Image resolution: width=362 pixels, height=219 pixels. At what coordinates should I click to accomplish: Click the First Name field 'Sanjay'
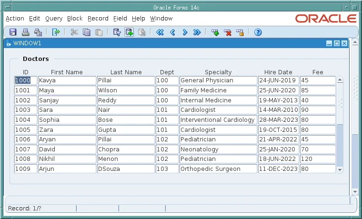67,100
